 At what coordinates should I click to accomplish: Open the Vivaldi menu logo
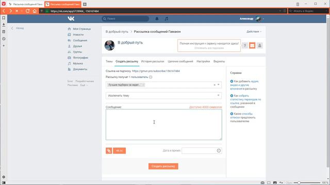4,4
